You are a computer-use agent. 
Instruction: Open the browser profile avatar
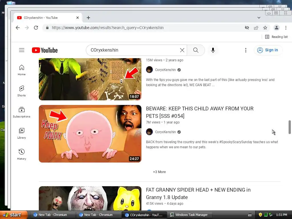pyautogui.click(x=277, y=28)
